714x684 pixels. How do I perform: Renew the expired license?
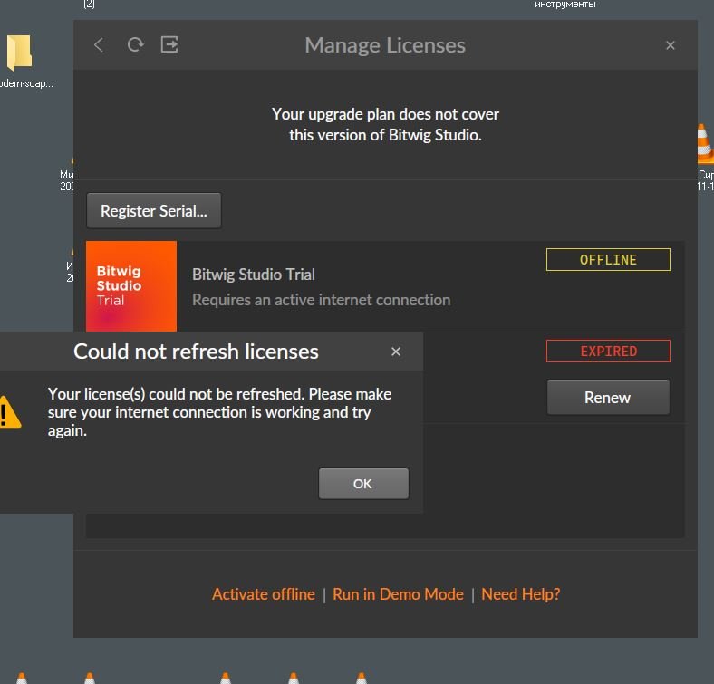point(608,397)
